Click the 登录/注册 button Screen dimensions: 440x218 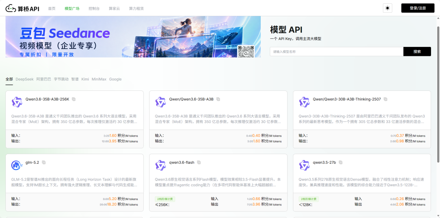(x=418, y=8)
